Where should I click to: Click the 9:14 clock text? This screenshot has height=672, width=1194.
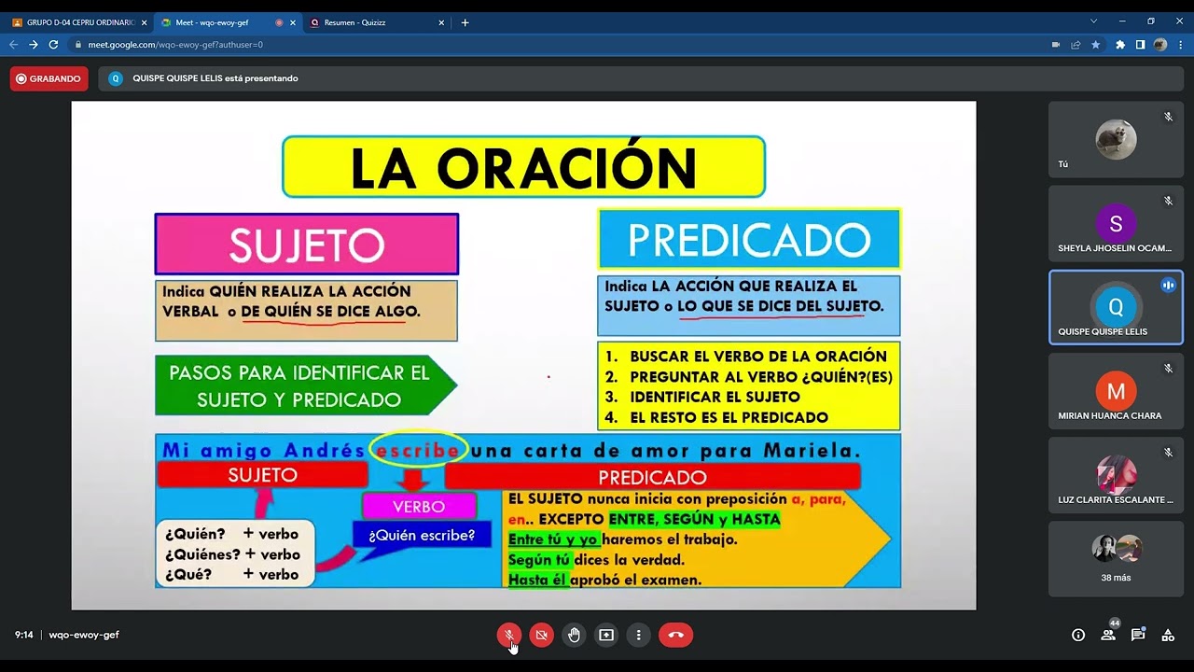23,635
